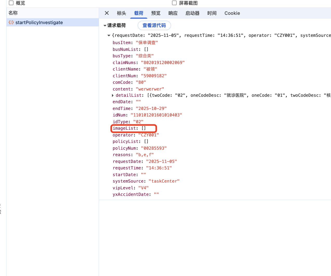The height and width of the screenshot is (276, 331).
Task: Open the Cookie tab
Action: click(x=232, y=13)
